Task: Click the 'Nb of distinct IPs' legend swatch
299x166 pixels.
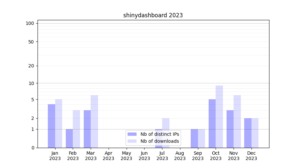Action: click(x=132, y=134)
